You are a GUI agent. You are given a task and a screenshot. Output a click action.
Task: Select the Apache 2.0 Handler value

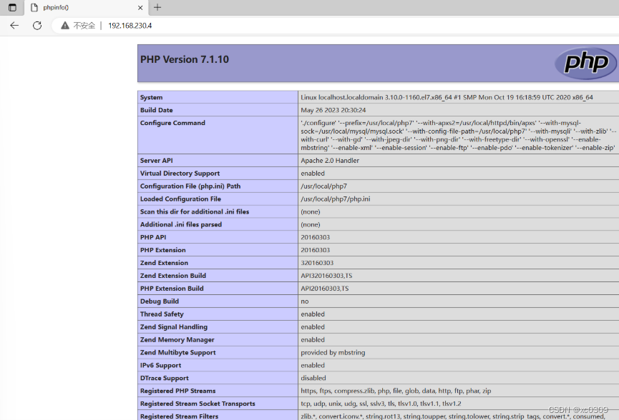click(330, 160)
